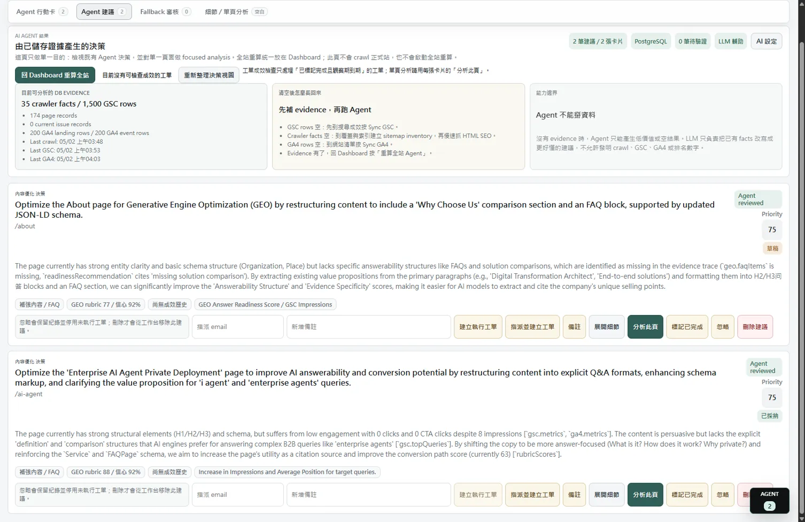The image size is (805, 522).
Task: Focus the 新增備註 field on /ai-agent card
Action: [x=369, y=495]
